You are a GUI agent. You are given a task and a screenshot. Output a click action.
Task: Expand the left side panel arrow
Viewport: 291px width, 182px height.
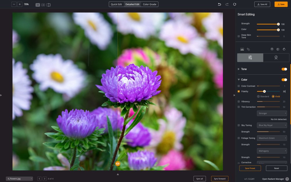pos(1,95)
